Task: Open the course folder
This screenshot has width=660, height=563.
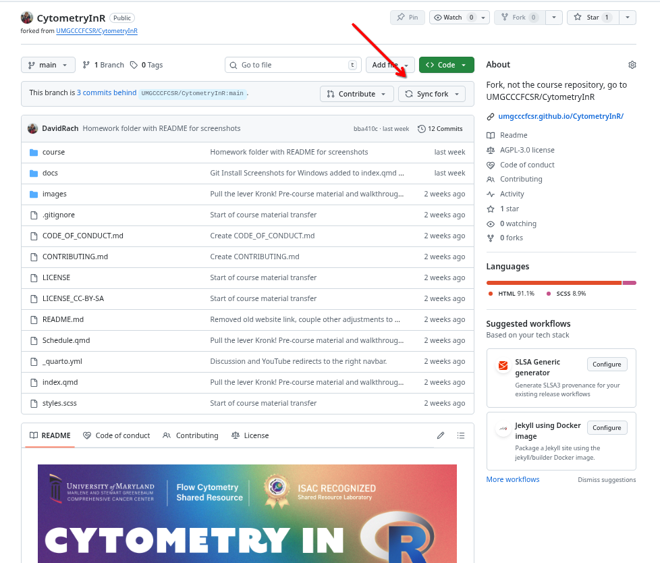Action: click(53, 152)
